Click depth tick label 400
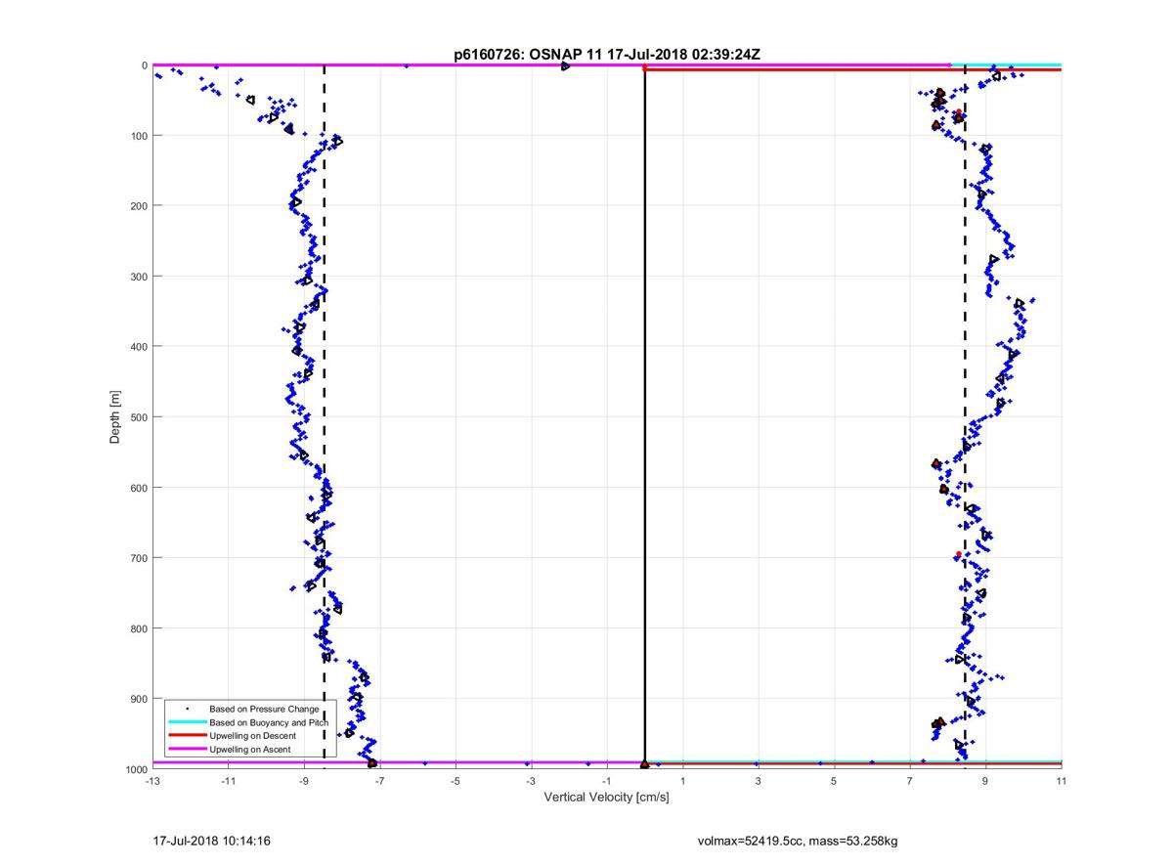The image size is (1173, 865). (138, 346)
